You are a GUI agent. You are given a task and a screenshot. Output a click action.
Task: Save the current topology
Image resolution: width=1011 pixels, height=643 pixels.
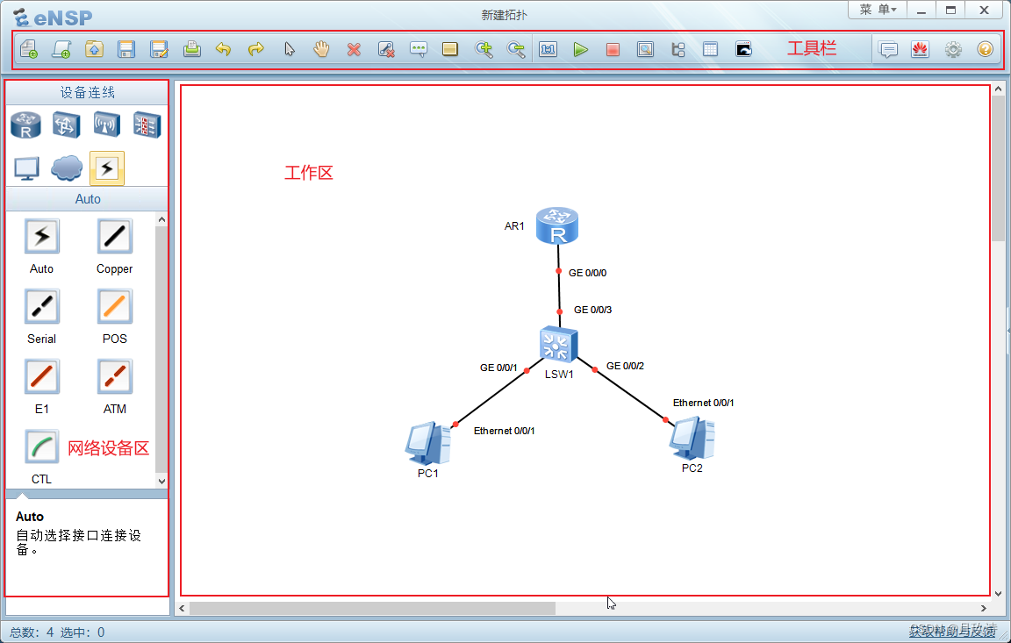[x=126, y=49]
